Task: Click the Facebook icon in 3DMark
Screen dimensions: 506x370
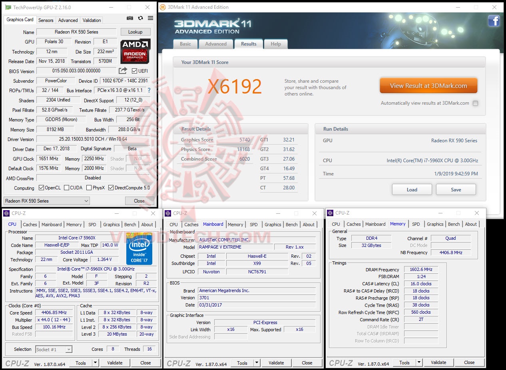Action: [494, 21]
